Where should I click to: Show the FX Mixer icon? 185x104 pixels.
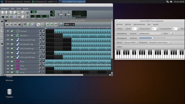tap(19, 17)
